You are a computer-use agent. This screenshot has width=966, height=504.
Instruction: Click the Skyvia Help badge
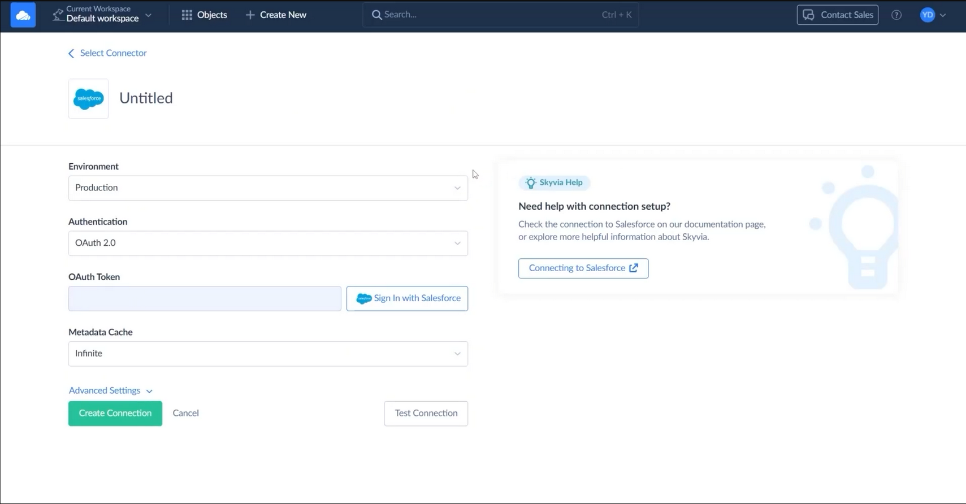click(554, 183)
